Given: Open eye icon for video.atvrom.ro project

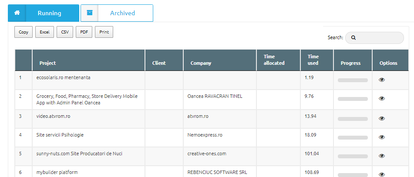Looking at the screenshot, I should (382, 118).
